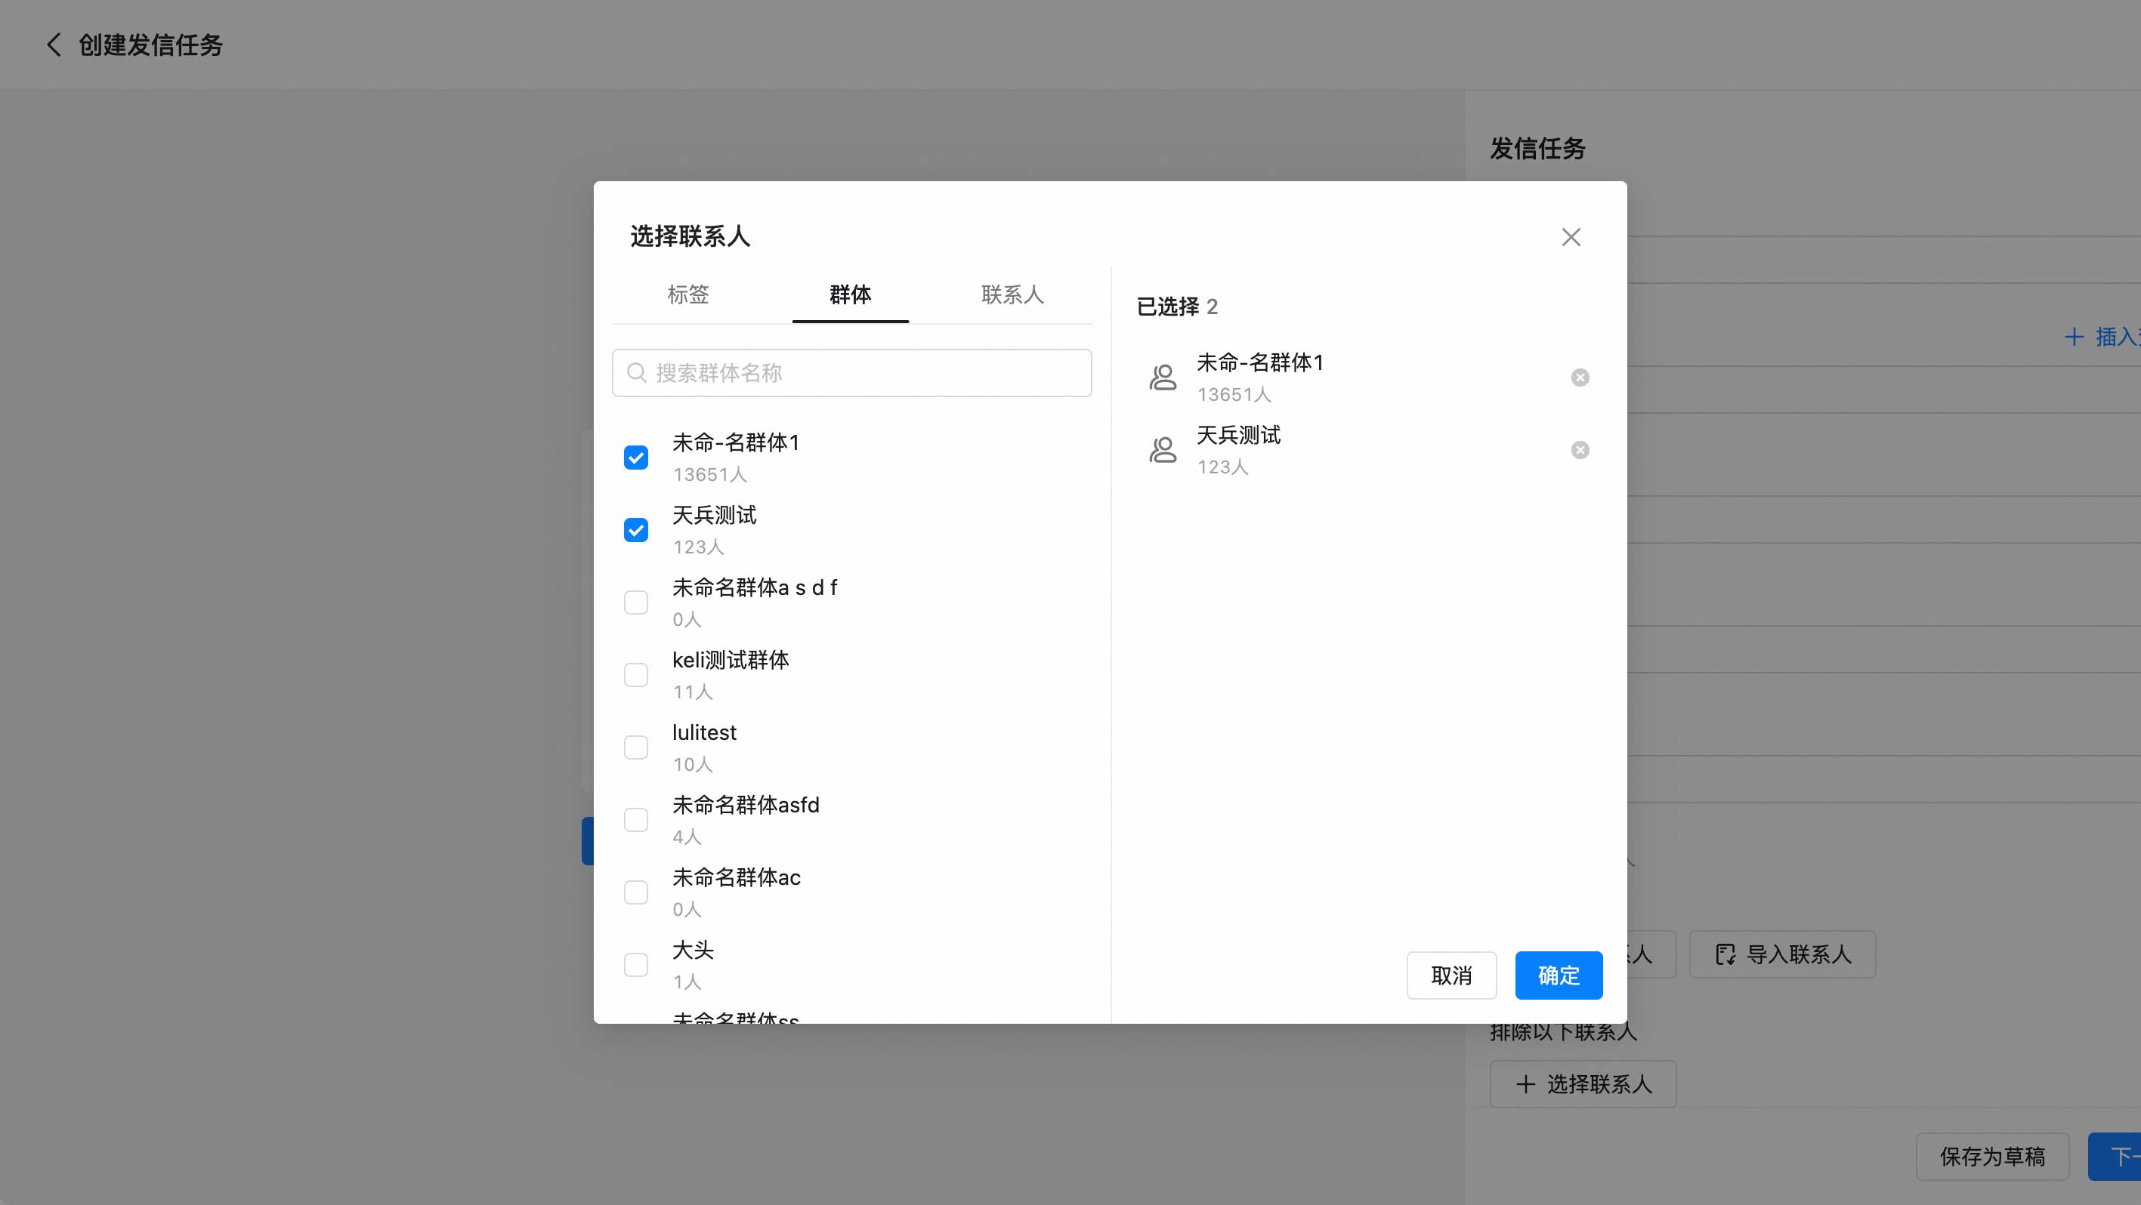Switch to the 标签 tab
This screenshot has width=2141, height=1205.
[687, 294]
